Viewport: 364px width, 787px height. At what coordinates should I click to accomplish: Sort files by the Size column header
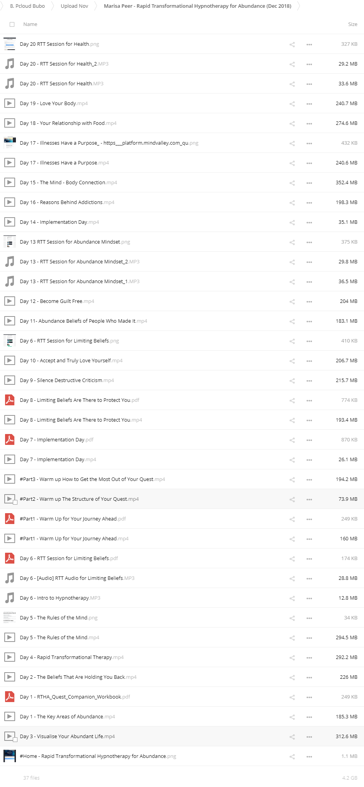(x=352, y=24)
